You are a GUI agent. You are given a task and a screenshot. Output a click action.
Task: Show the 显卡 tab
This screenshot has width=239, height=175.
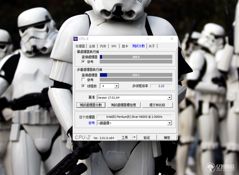[x=125, y=46]
